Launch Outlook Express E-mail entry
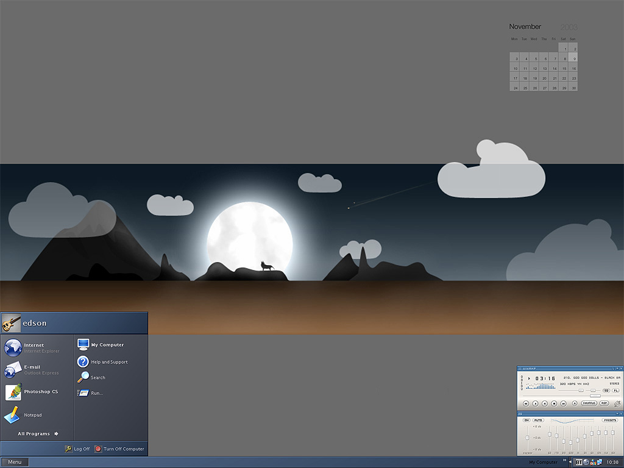Image resolution: width=624 pixels, height=468 pixels. click(32, 370)
